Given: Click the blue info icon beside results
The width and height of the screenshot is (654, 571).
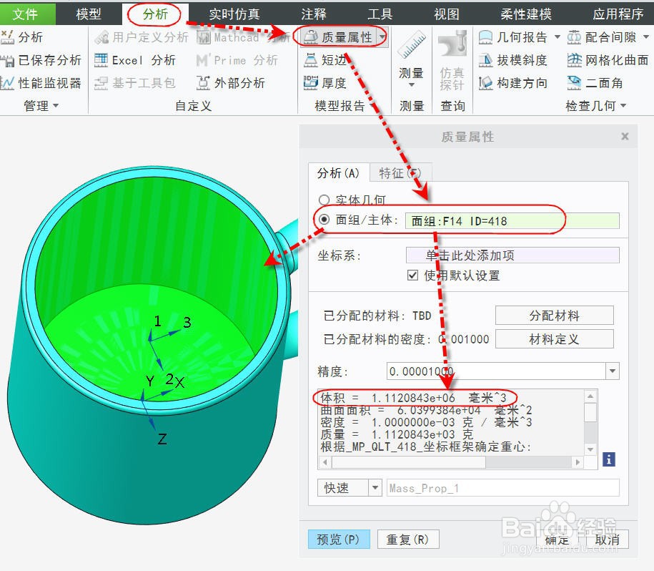Looking at the screenshot, I should [x=609, y=459].
